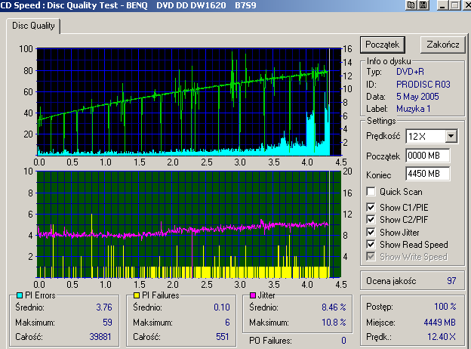Click the Zakończ button

443,45
